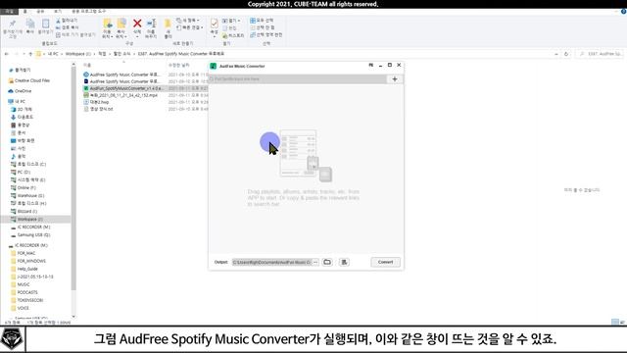The width and height of the screenshot is (627, 353).
Task: Open the Explorer help icon
Action: pyautogui.click(x=623, y=11)
